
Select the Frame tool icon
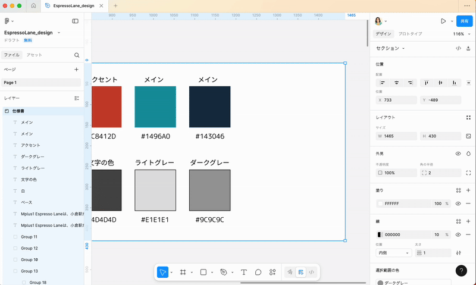pyautogui.click(x=183, y=272)
